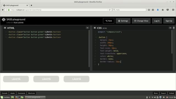This screenshot has width=176, height=99.
Task: Click the third HTML button code line
Action: (34, 37)
